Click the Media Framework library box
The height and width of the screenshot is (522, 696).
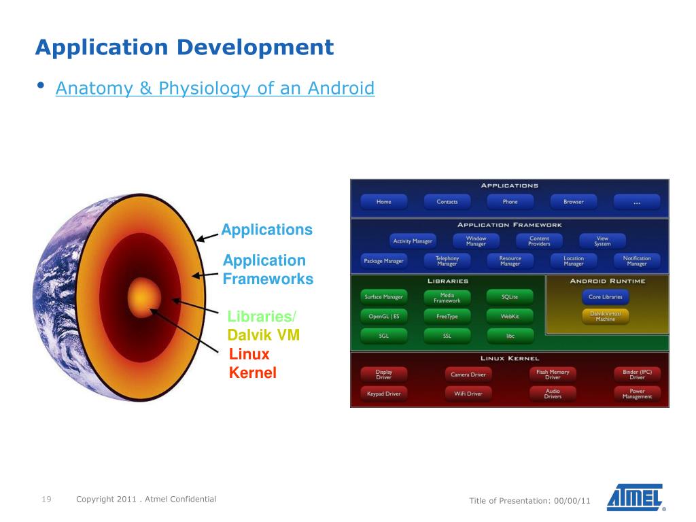pyautogui.click(x=447, y=298)
